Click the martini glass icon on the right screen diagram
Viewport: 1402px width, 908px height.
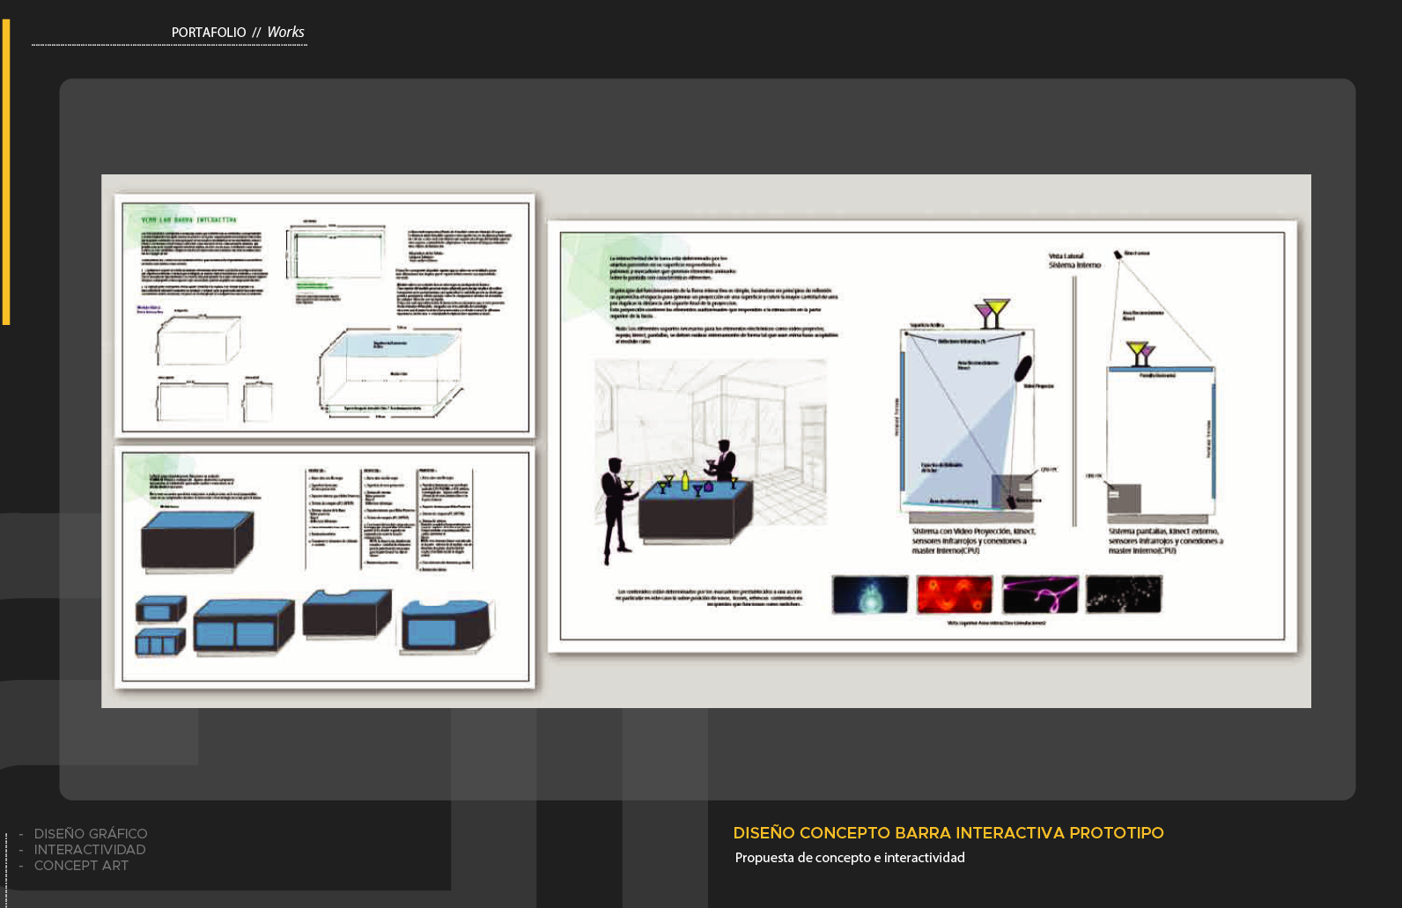tap(1138, 353)
